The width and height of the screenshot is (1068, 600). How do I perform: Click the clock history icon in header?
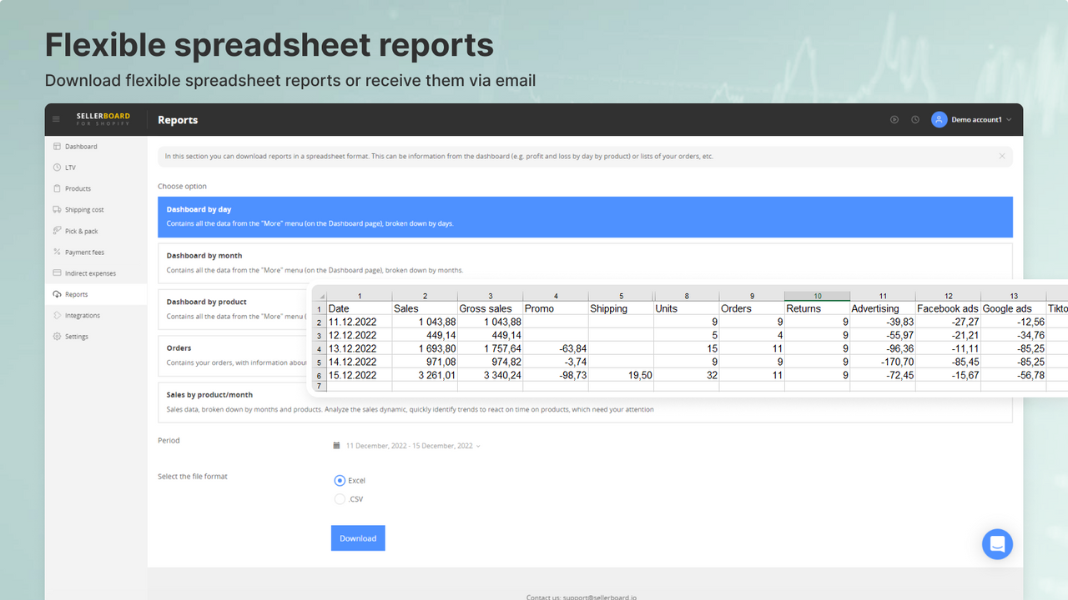[x=915, y=120]
